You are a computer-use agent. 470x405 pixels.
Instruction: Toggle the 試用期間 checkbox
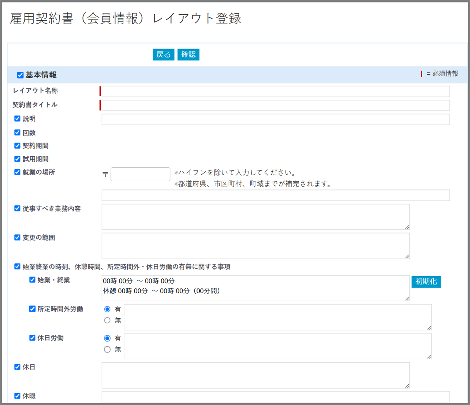click(x=17, y=159)
